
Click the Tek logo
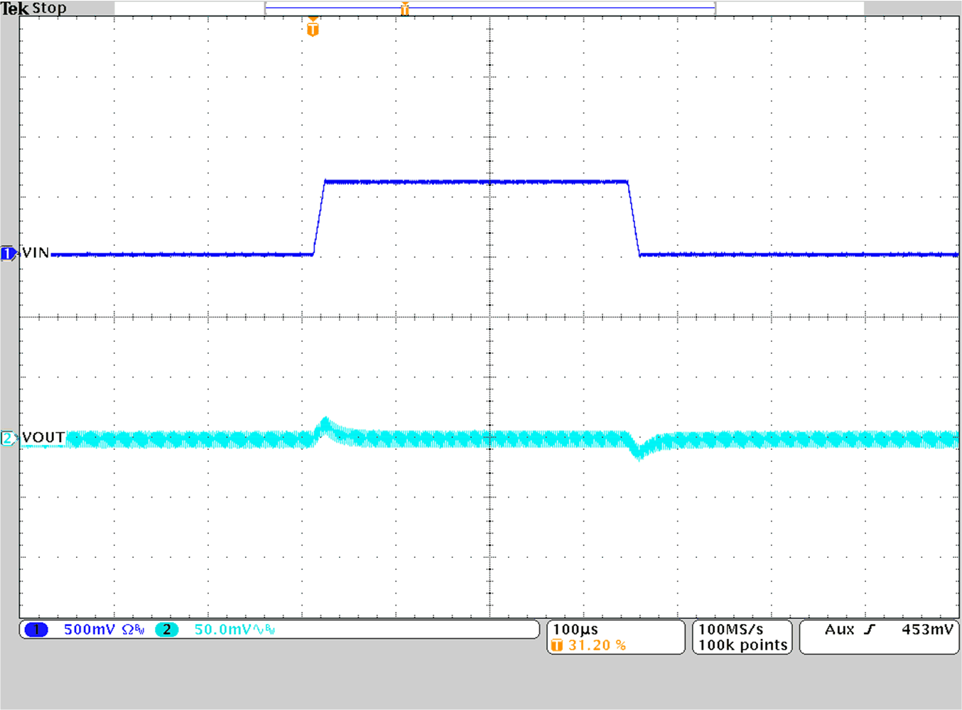pyautogui.click(x=16, y=8)
